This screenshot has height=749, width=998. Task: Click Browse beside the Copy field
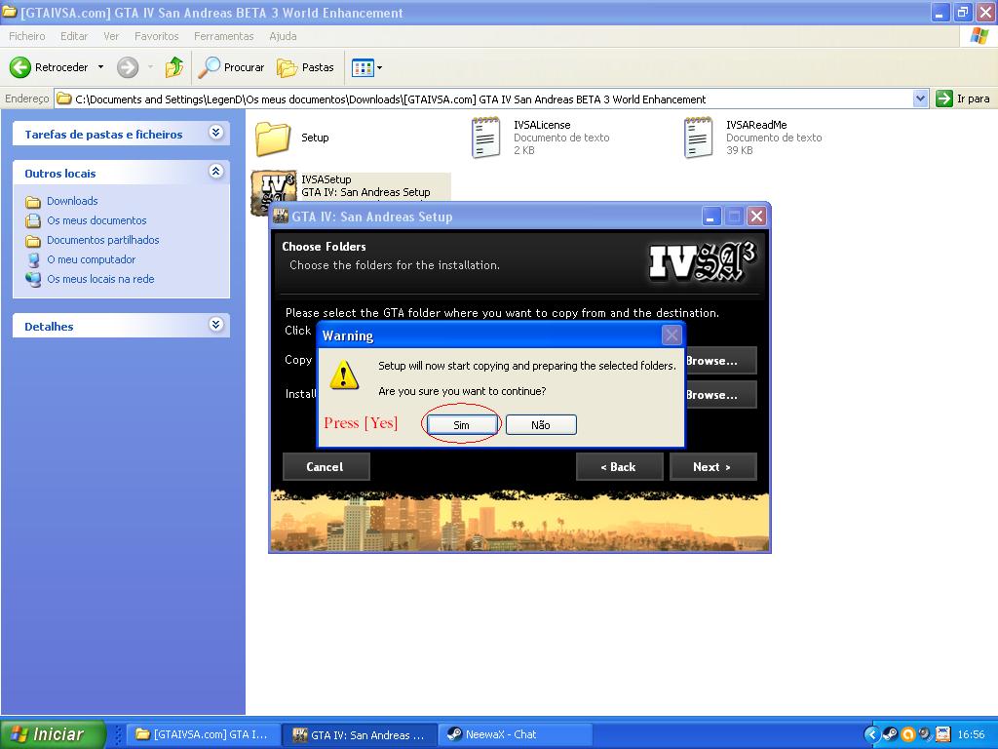point(720,361)
